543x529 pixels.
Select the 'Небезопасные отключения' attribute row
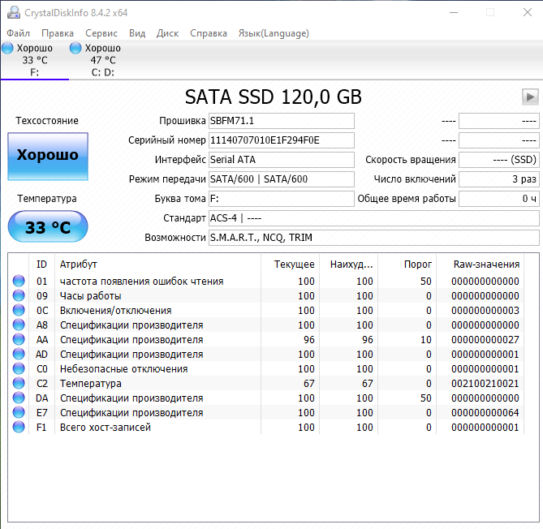tap(265, 368)
